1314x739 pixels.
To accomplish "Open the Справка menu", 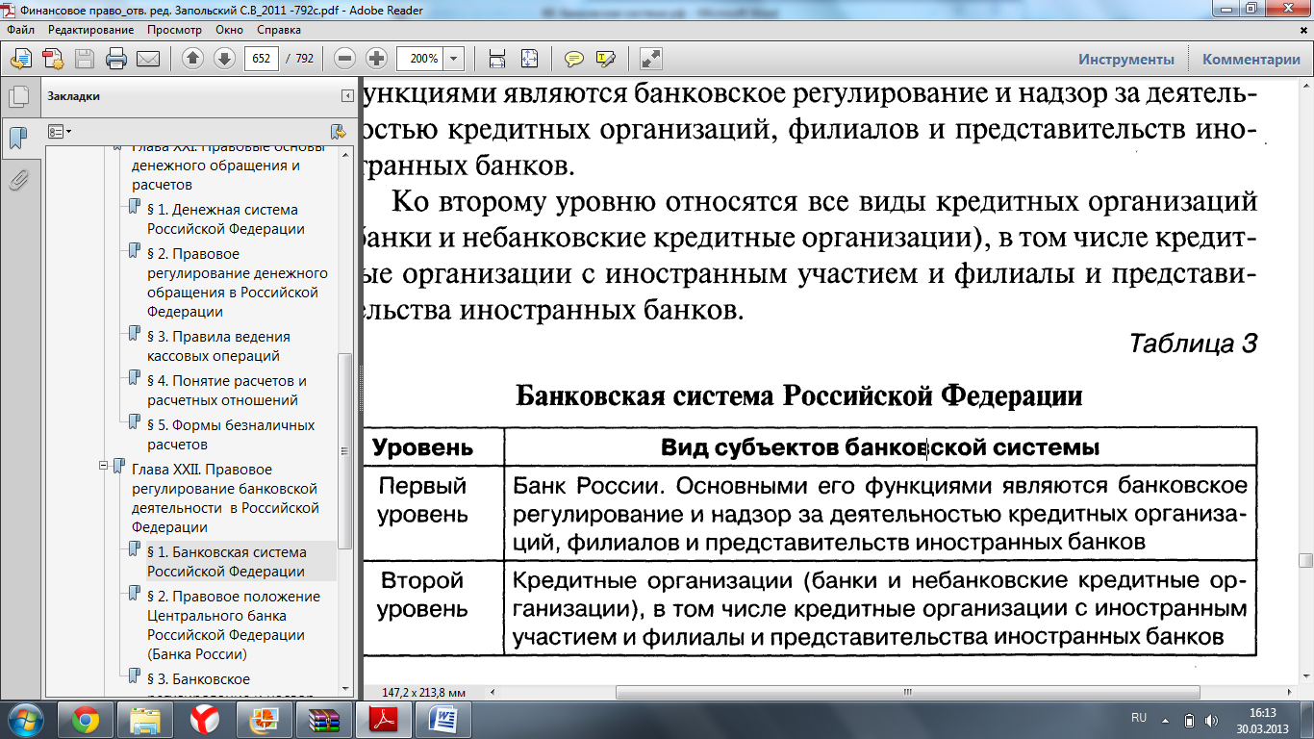I will click(279, 30).
